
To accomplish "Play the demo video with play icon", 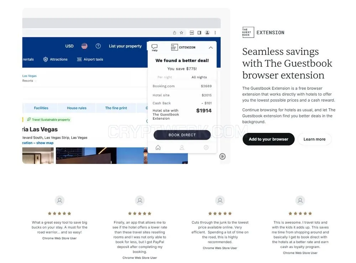I will [x=222, y=156].
